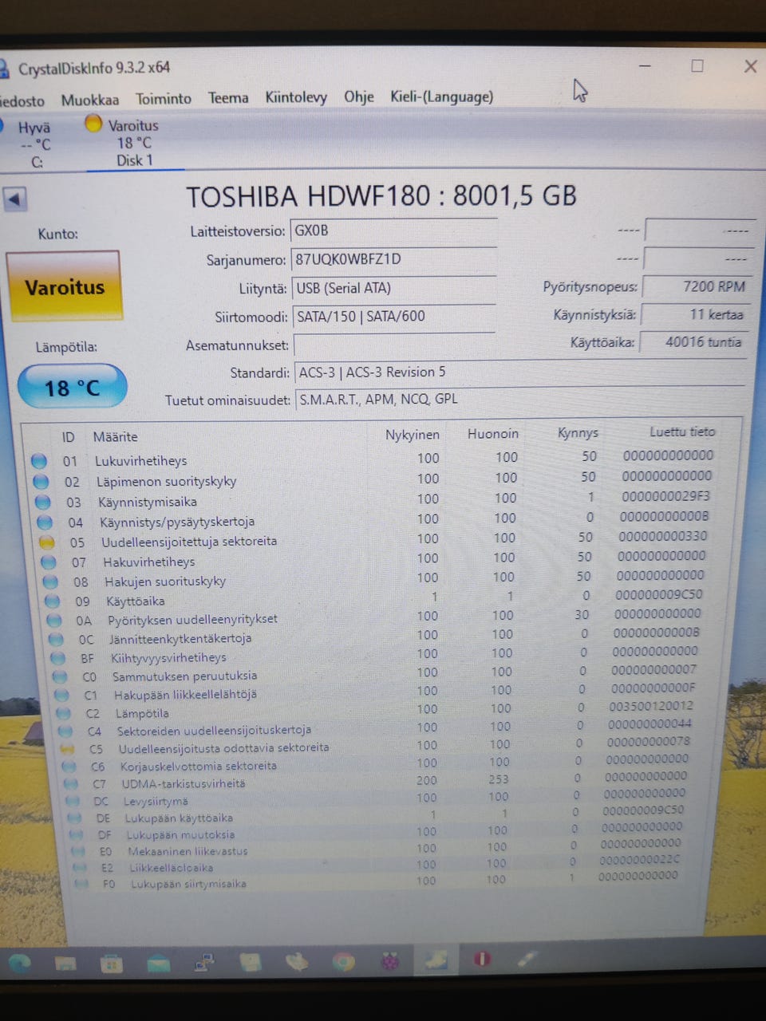The height and width of the screenshot is (1021, 766).
Task: Click the yellow status circle for Uudelleensijoitusta odottavia sektoreita
Action: tap(67, 750)
